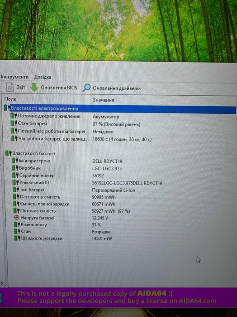Screen dimensions: 237x317
Task: Select the Паспортна ємність field
Action: click(x=40, y=197)
